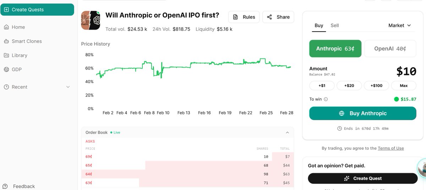Open the Market order type dropdown
This screenshot has width=426, height=190.
point(399,26)
